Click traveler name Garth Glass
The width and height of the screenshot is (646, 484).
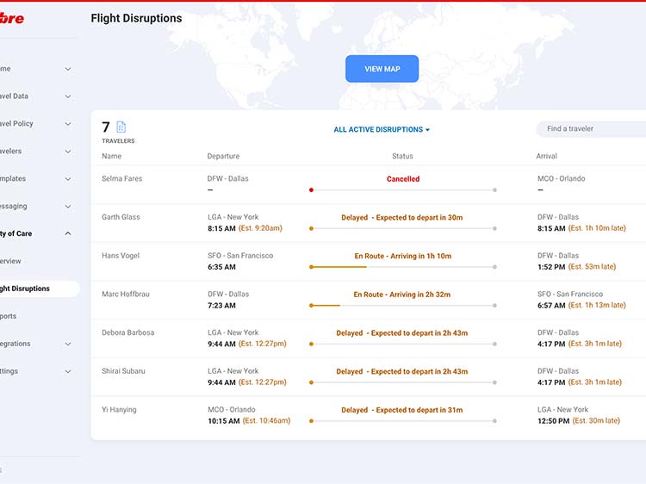(x=121, y=217)
